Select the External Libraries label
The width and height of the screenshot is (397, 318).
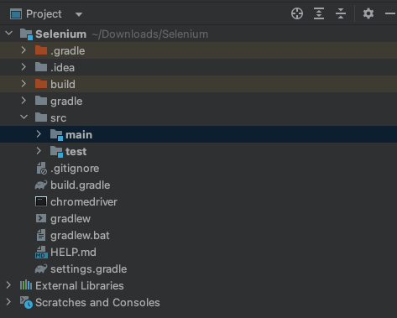(80, 285)
